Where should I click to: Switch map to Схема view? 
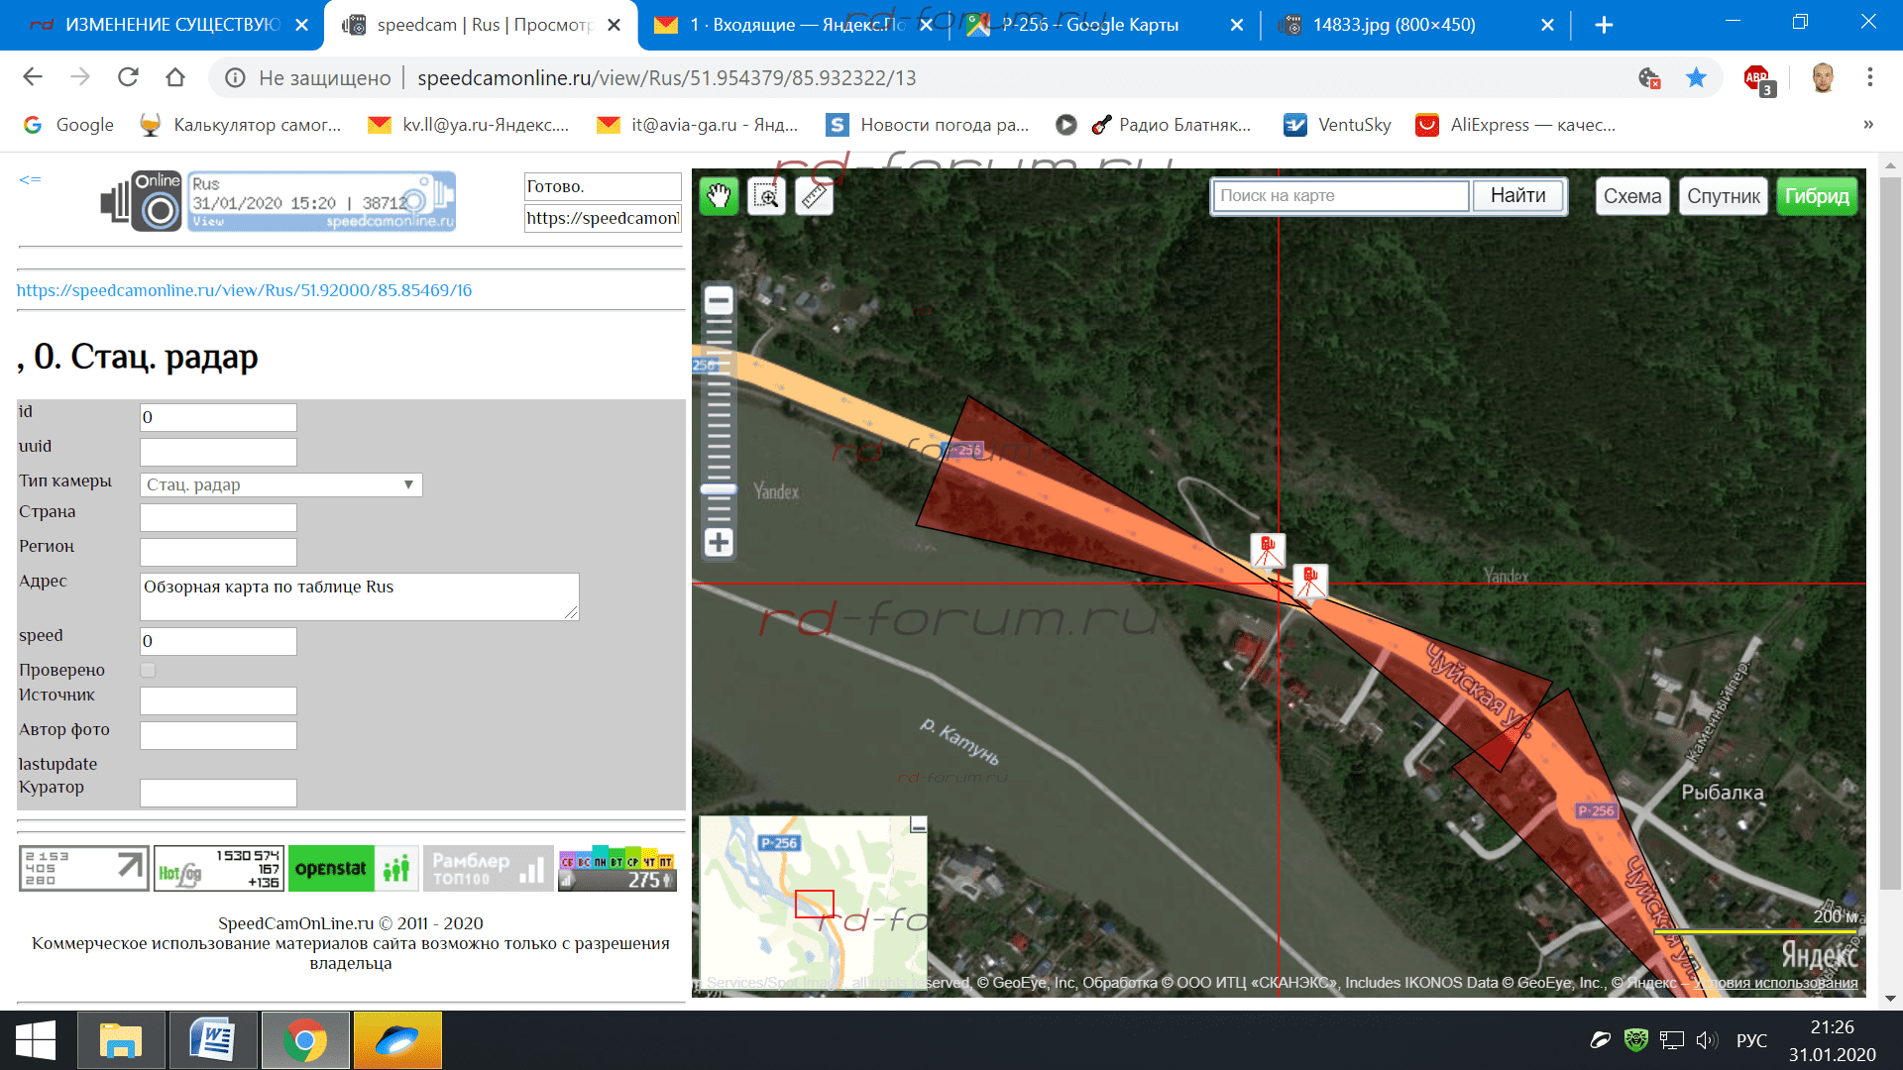pyautogui.click(x=1631, y=196)
